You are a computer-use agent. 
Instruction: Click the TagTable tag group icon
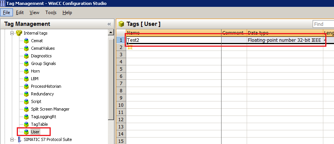[26, 124]
